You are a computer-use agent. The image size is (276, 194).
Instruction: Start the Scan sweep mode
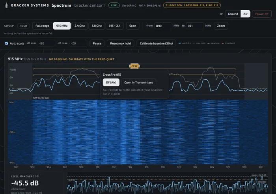tap(132, 26)
